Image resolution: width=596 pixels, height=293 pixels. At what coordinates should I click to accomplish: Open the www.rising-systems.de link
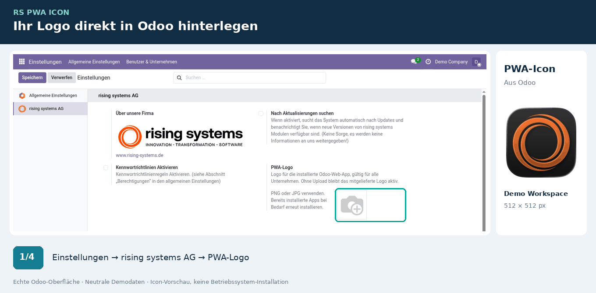(x=139, y=155)
